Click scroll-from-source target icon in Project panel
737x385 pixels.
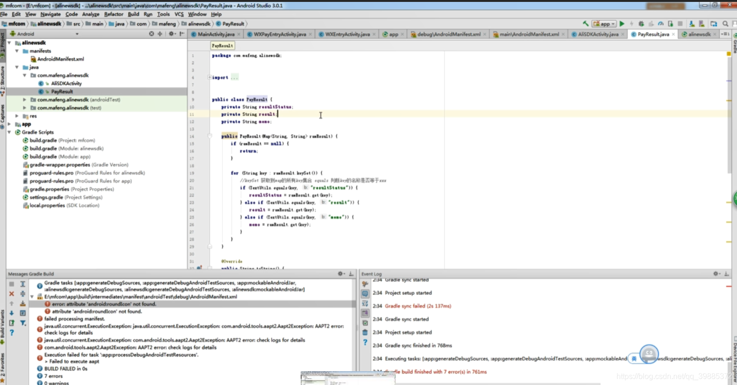[x=151, y=34]
